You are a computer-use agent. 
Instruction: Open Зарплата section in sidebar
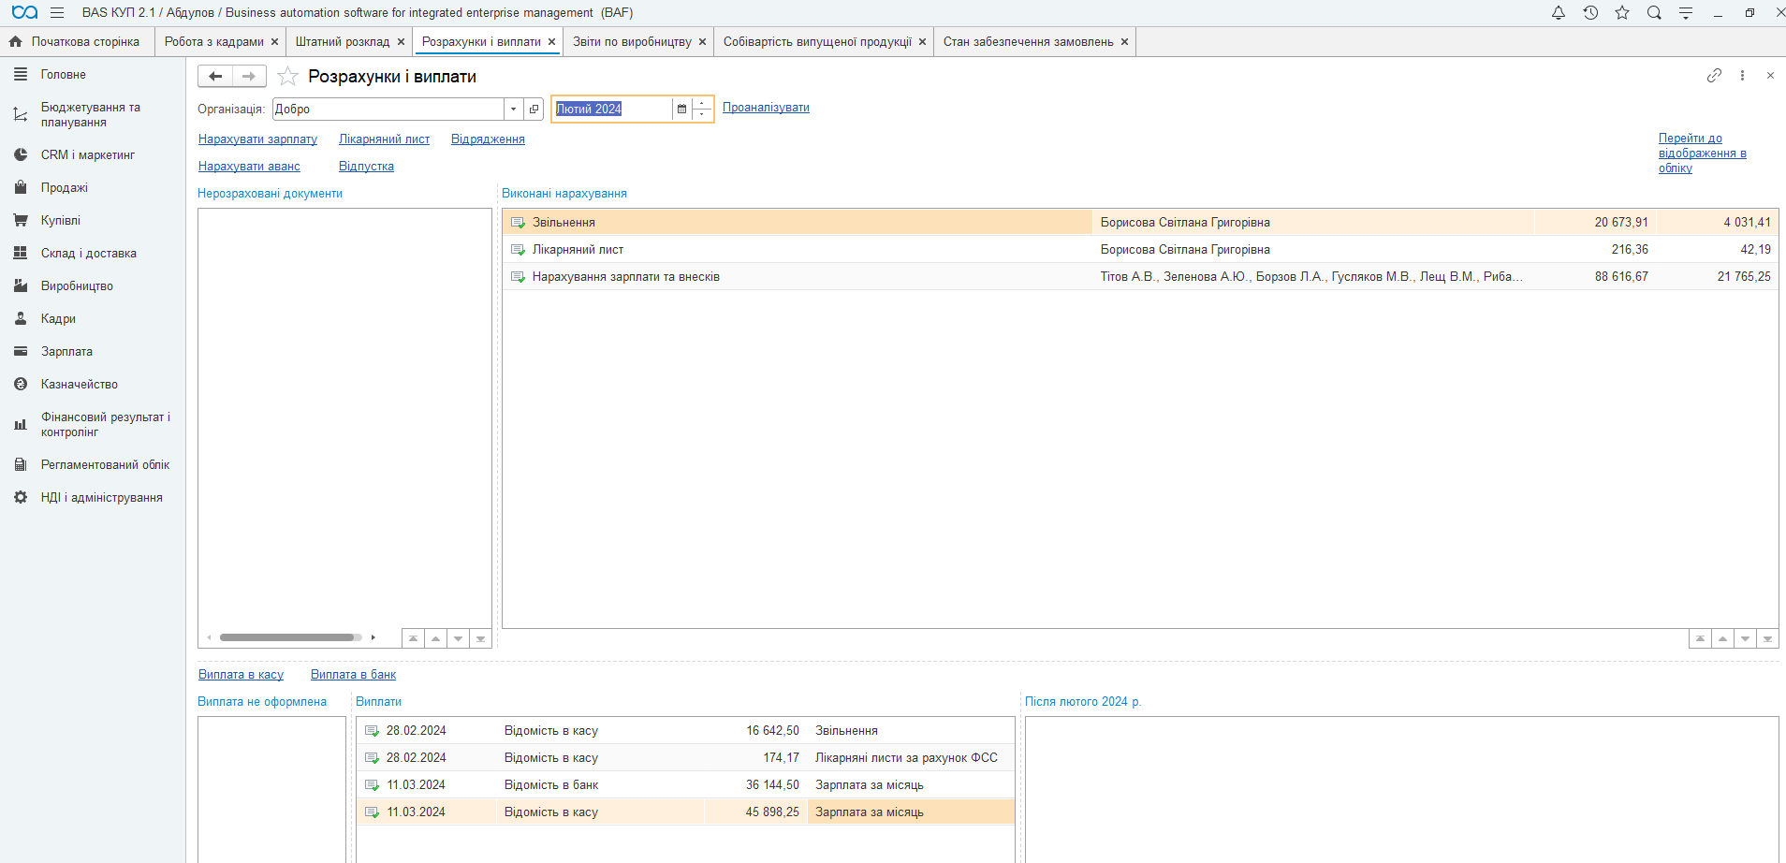tap(66, 352)
